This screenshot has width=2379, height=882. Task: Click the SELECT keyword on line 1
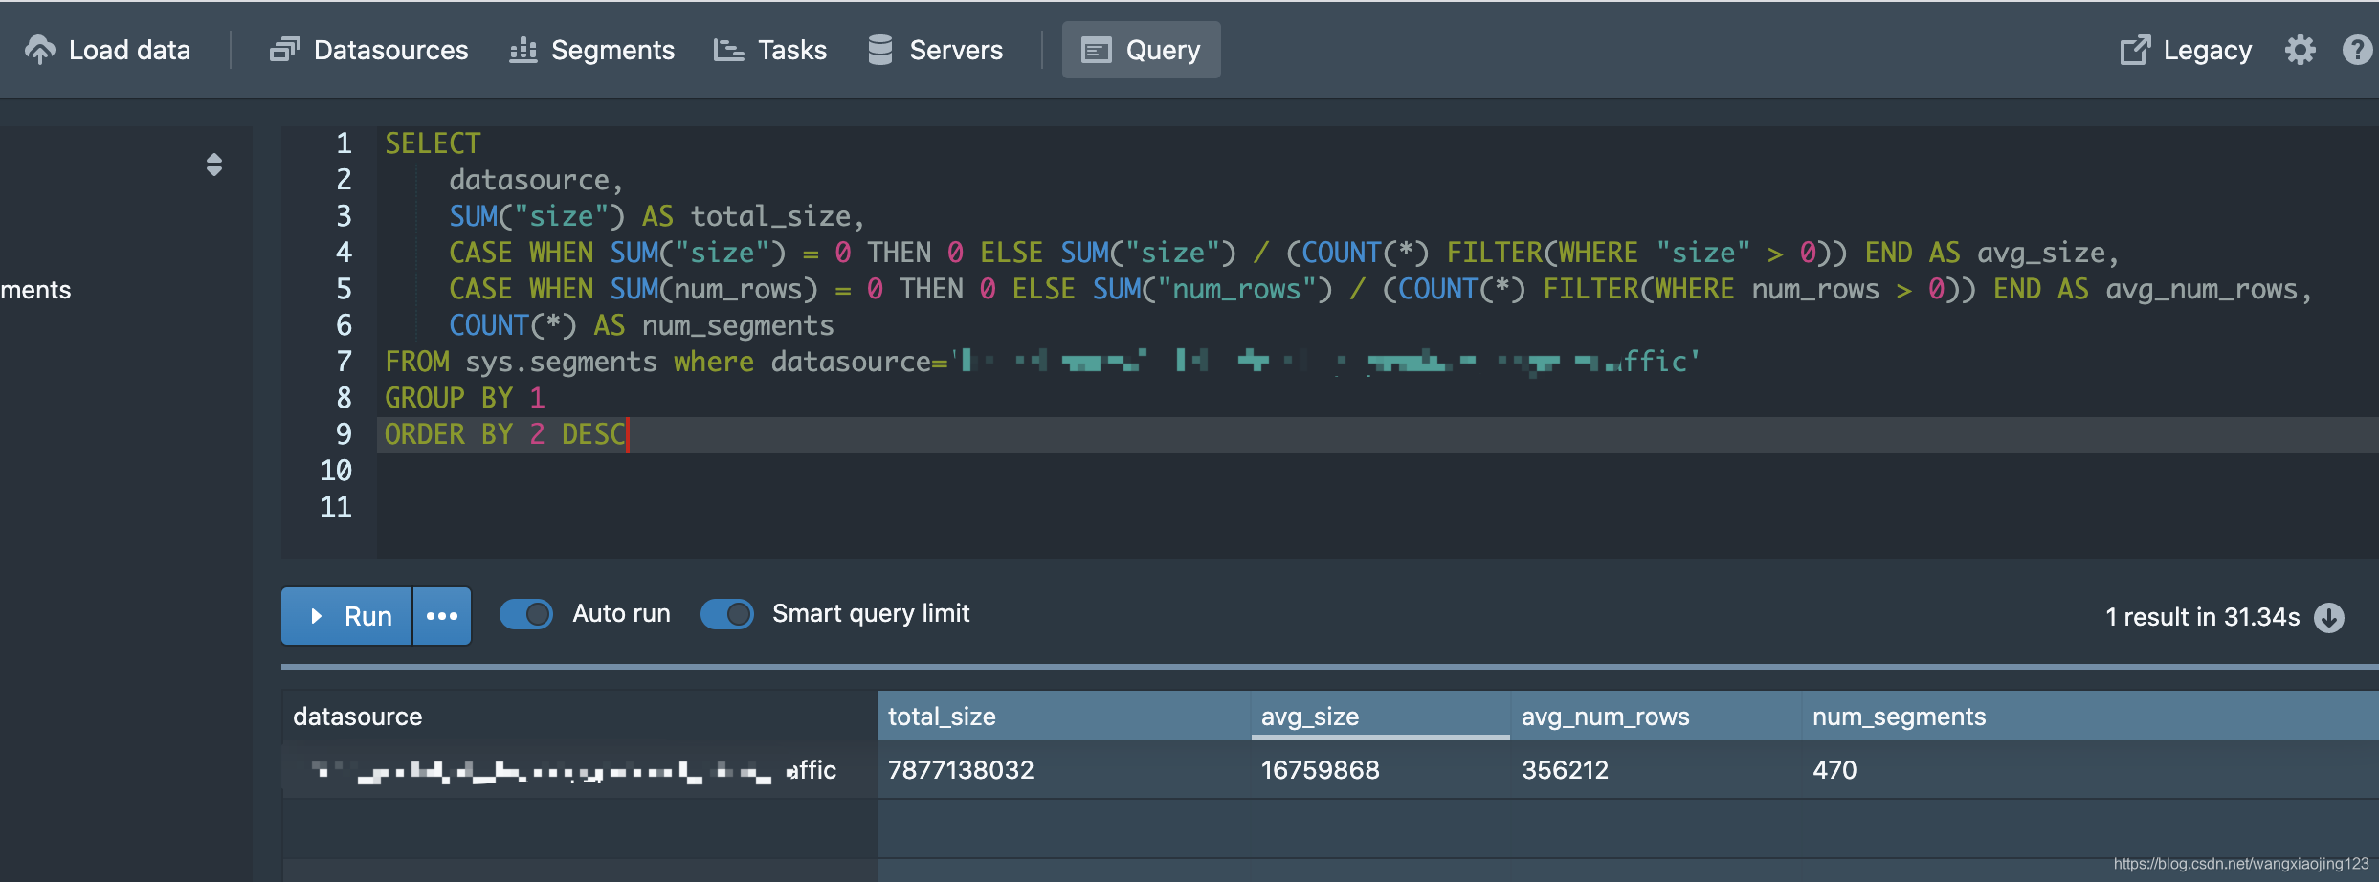point(433,143)
